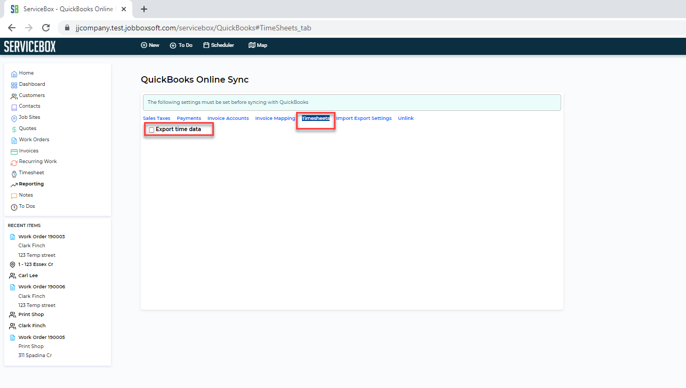Click "123 Temp street" under Work Order 190003
Viewport: 686px width, 388px height.
(x=37, y=255)
